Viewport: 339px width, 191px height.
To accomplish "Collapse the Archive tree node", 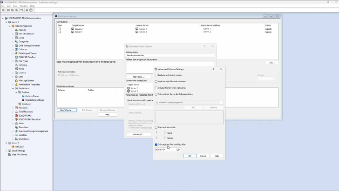I will (x=16, y=92).
